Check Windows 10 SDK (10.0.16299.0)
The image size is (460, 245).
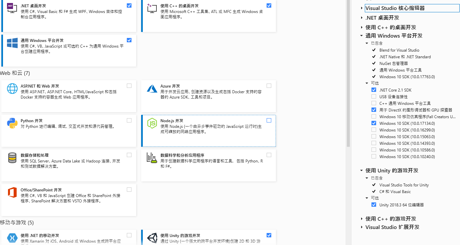374,130
